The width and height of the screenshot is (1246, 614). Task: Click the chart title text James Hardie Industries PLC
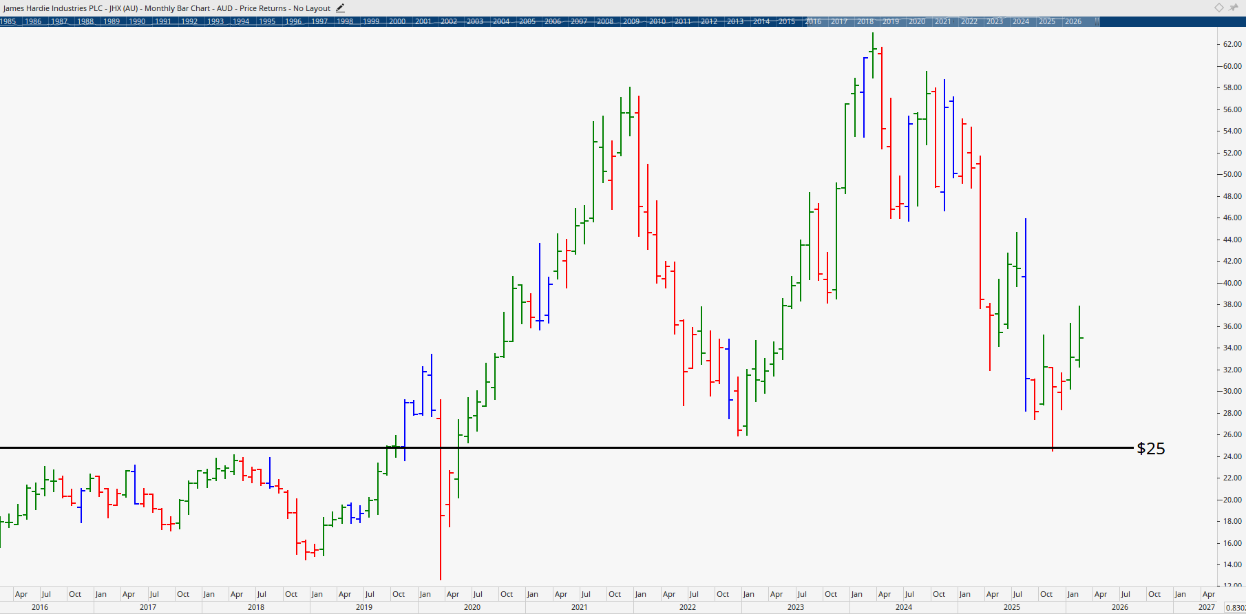(53, 8)
